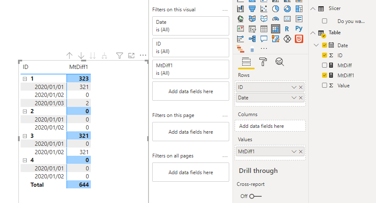Remove MtDiff1 from Values well
Image resolution: width=376 pixels, height=203 pixels.
(301, 152)
